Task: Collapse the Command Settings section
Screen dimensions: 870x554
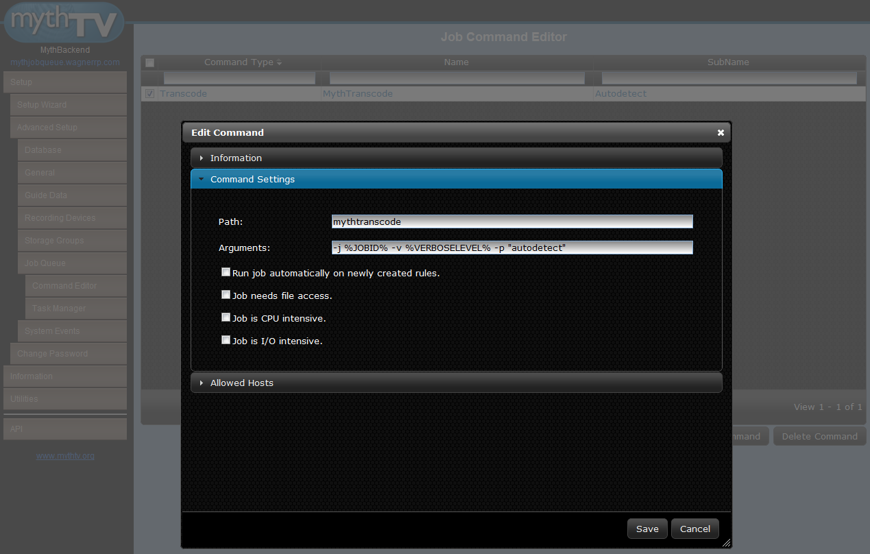Action: pyautogui.click(x=457, y=179)
